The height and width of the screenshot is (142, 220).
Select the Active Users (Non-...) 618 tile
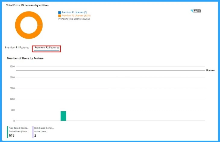(18, 132)
